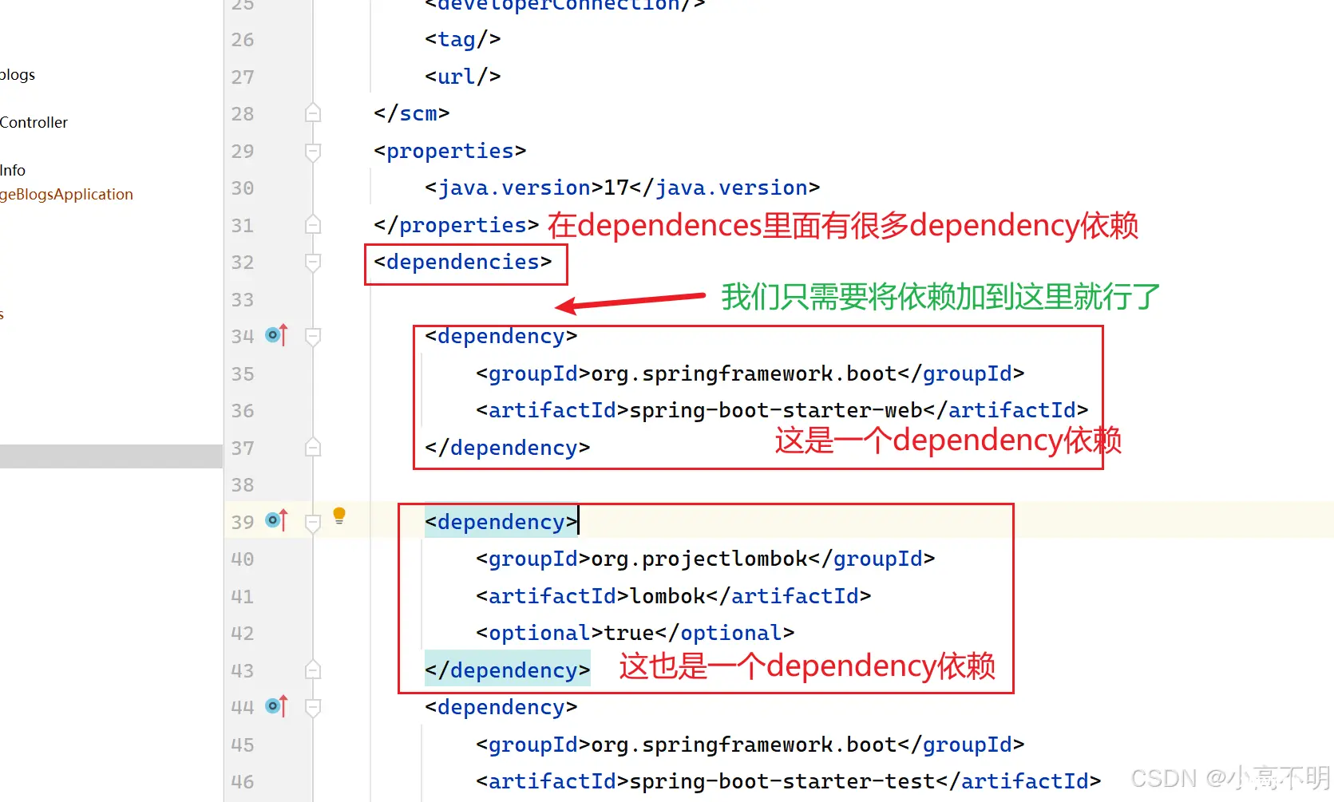Click the yellow intention lightbulb on line 39
This screenshot has width=1334, height=802.
(339, 516)
